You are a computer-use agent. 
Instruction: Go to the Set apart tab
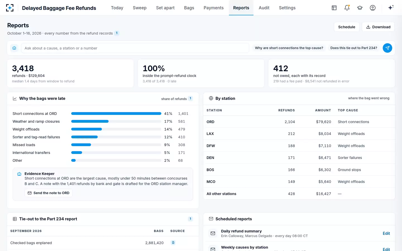click(x=165, y=8)
